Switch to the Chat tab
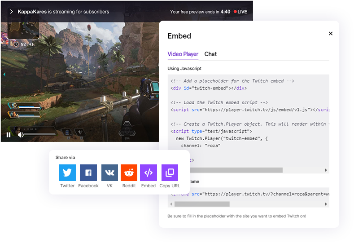Image resolution: width=354 pixels, height=243 pixels. 210,54
